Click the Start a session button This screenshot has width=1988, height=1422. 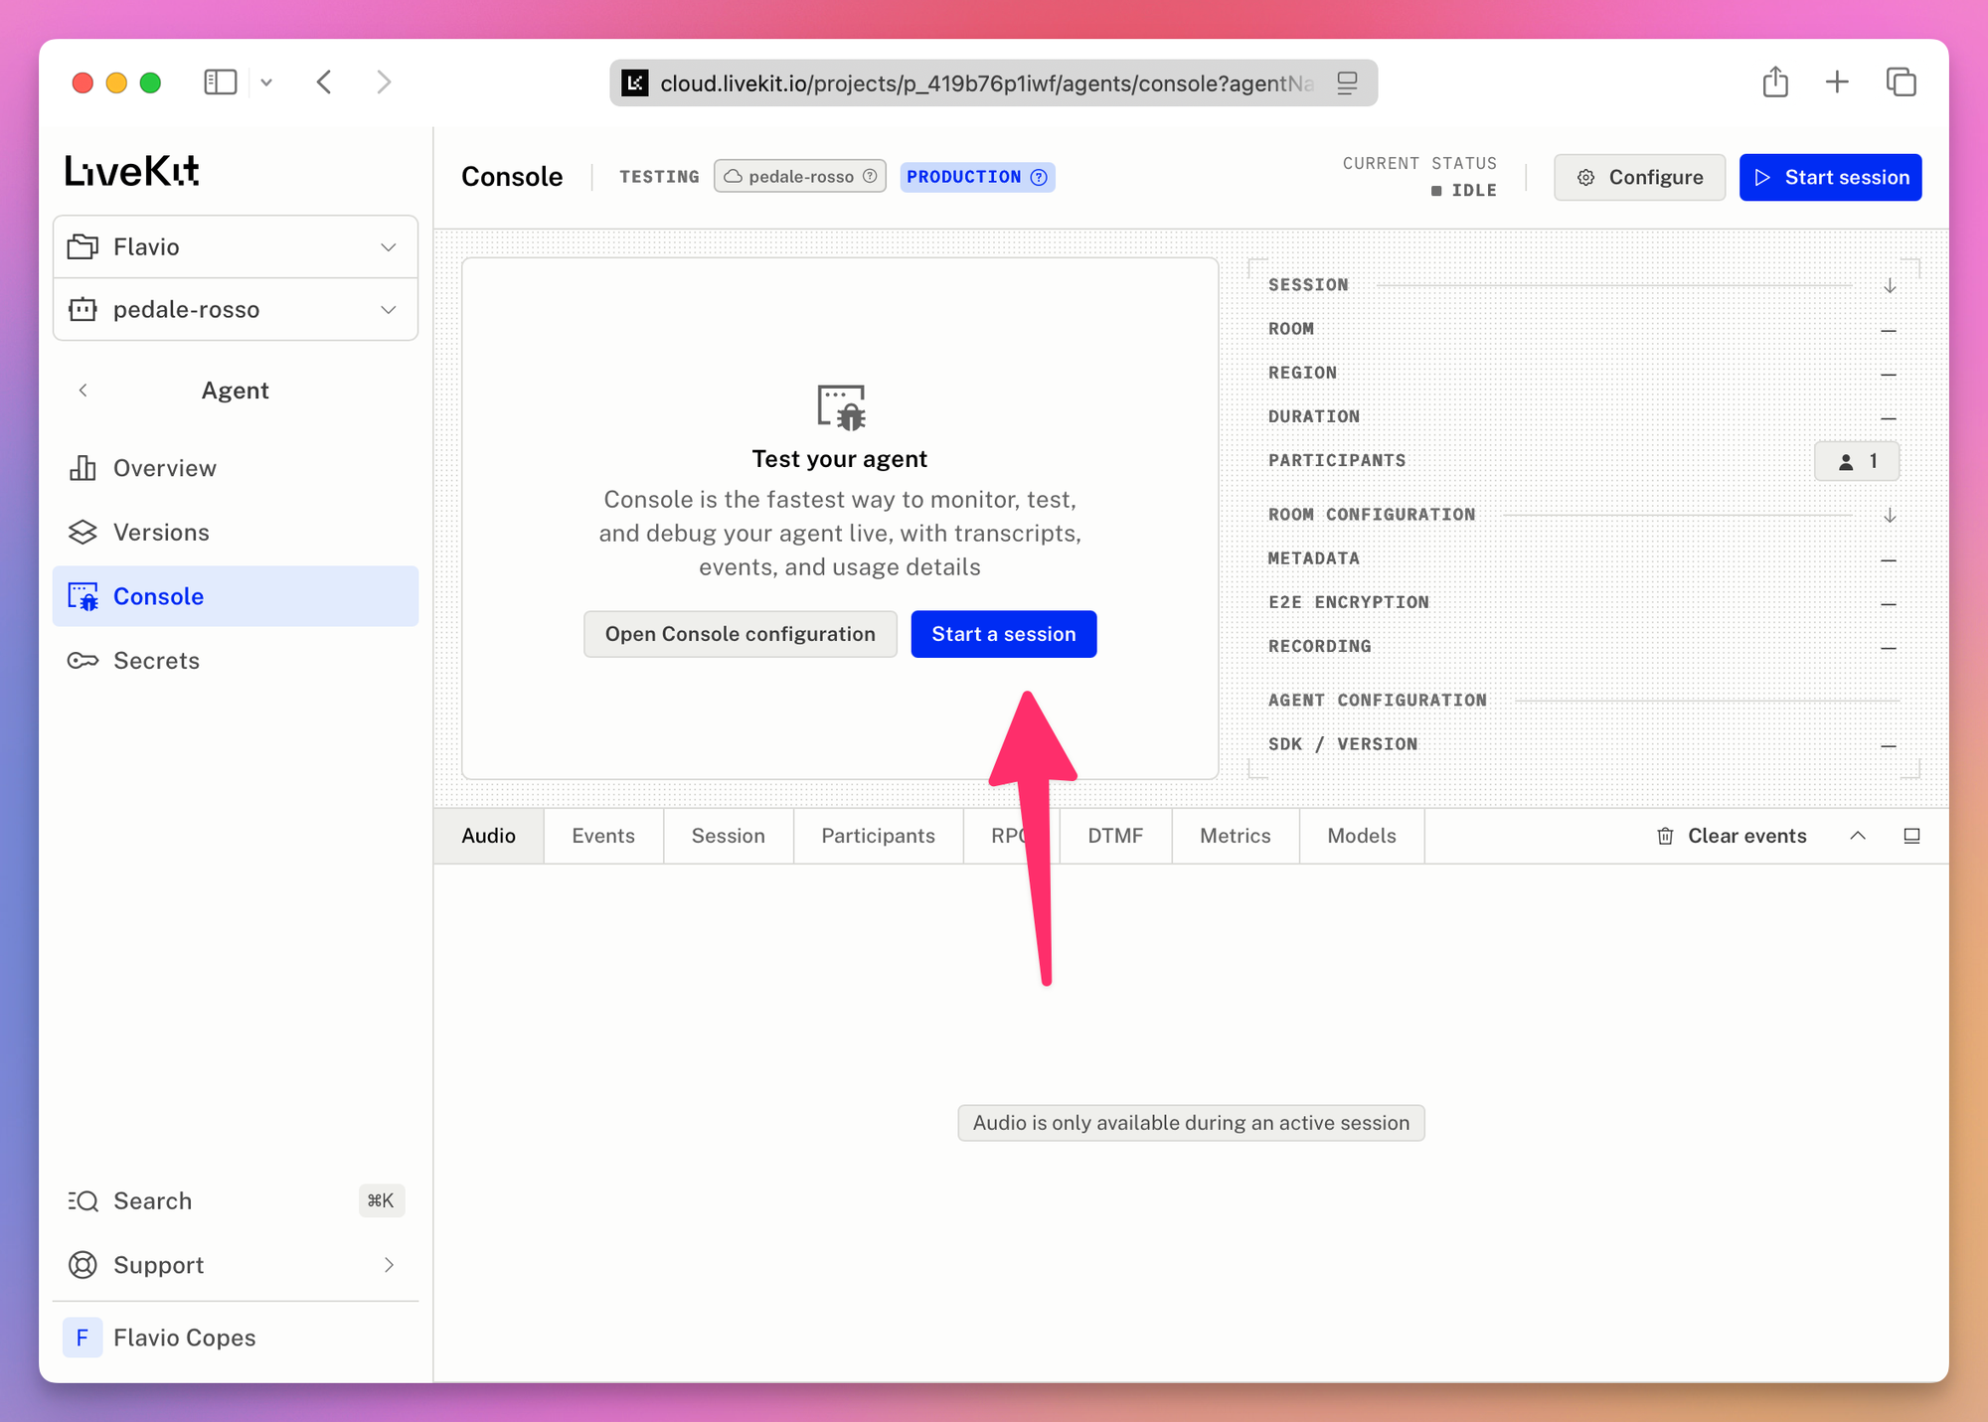click(x=1004, y=634)
